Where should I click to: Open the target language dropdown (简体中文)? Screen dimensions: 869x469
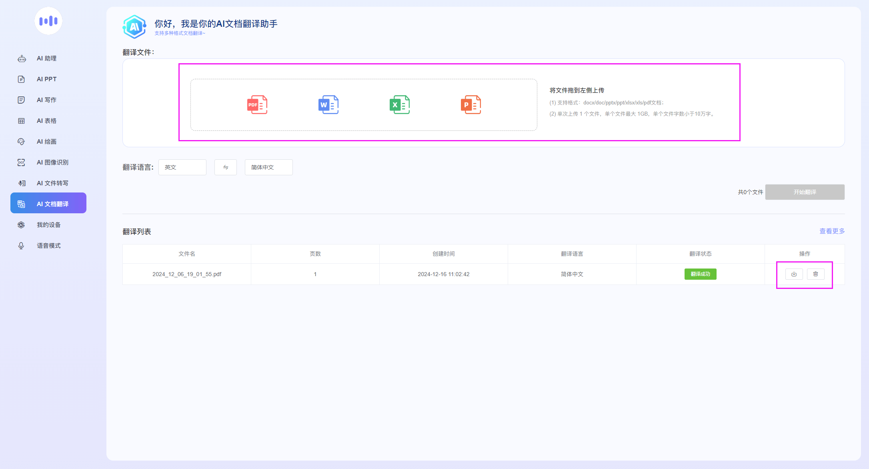tap(268, 167)
